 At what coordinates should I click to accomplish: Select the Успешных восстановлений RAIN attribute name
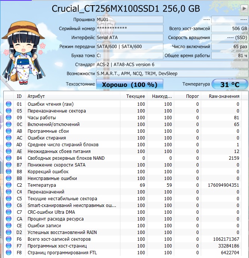pos(62,232)
